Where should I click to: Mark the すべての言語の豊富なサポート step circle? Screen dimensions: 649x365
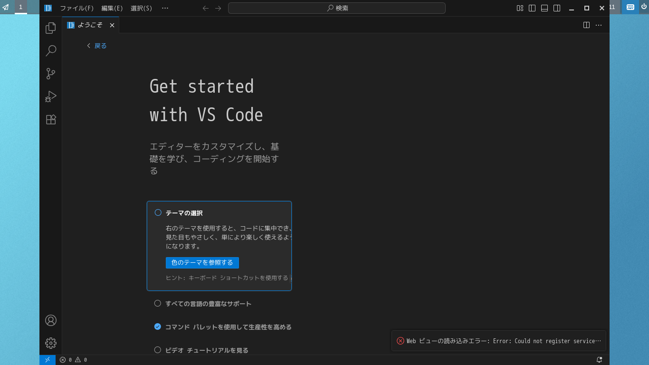click(158, 303)
